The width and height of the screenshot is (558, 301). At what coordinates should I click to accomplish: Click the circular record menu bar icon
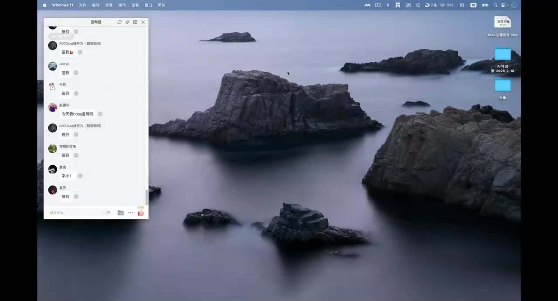418,5
